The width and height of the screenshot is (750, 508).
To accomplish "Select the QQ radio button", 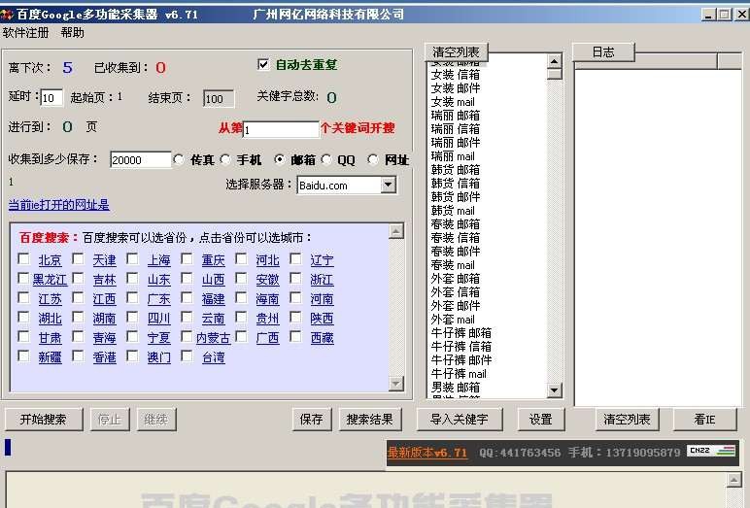I will [x=326, y=159].
